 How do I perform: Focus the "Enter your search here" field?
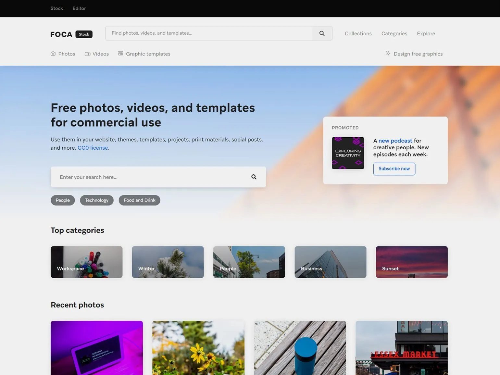(x=149, y=177)
